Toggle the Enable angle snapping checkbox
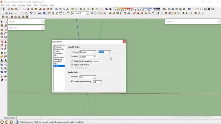The image size is (221, 124). [72, 81]
